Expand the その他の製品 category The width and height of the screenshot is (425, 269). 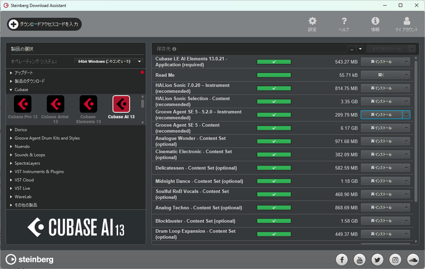(11, 205)
